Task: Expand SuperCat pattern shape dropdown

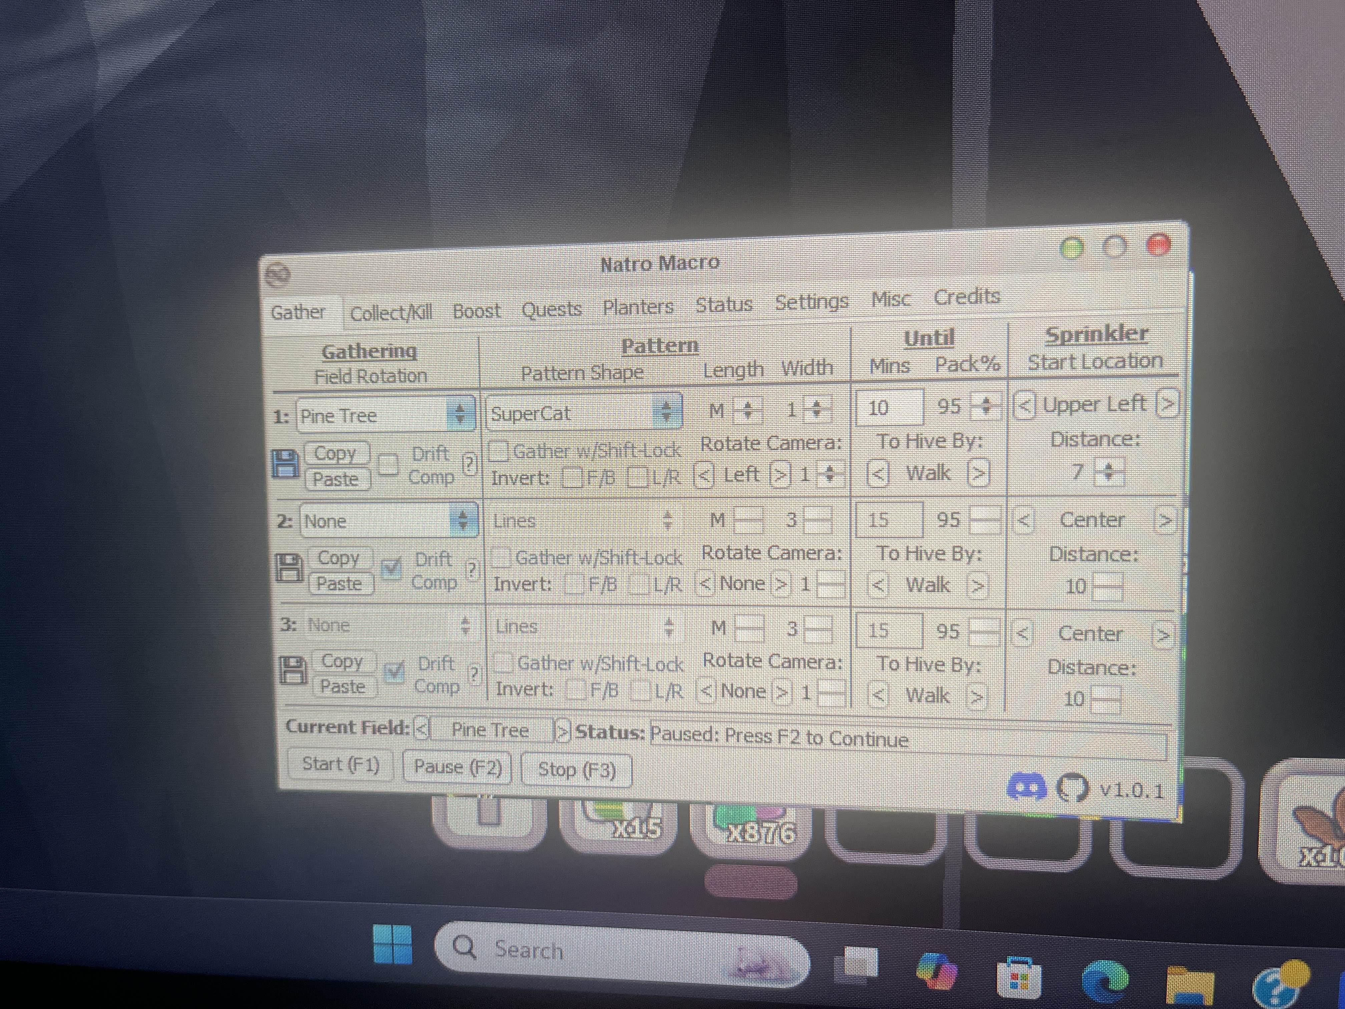Action: coord(666,412)
